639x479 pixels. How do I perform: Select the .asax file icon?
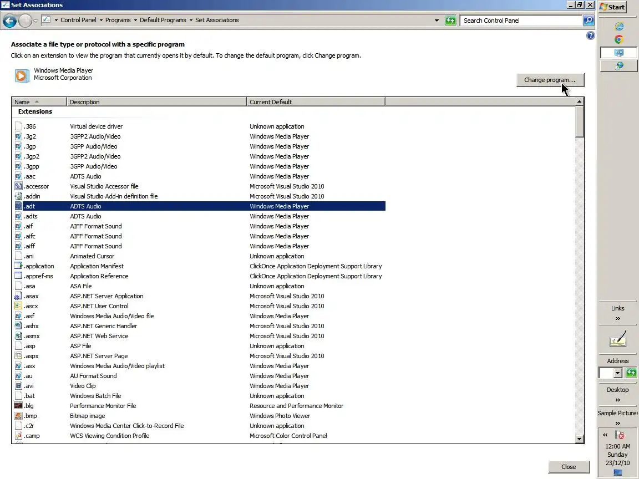point(18,296)
